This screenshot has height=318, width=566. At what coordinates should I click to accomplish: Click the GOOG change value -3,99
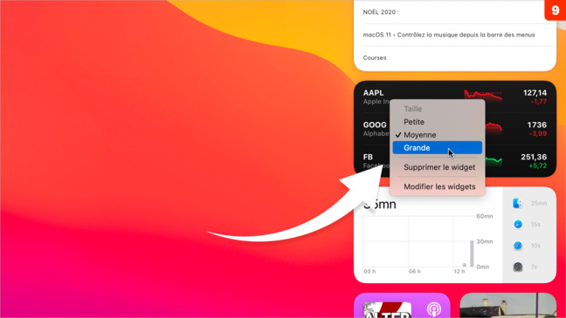click(538, 133)
